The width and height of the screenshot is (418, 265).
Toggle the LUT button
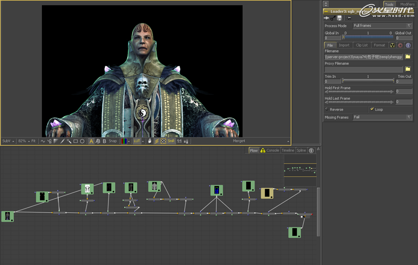[137, 141]
